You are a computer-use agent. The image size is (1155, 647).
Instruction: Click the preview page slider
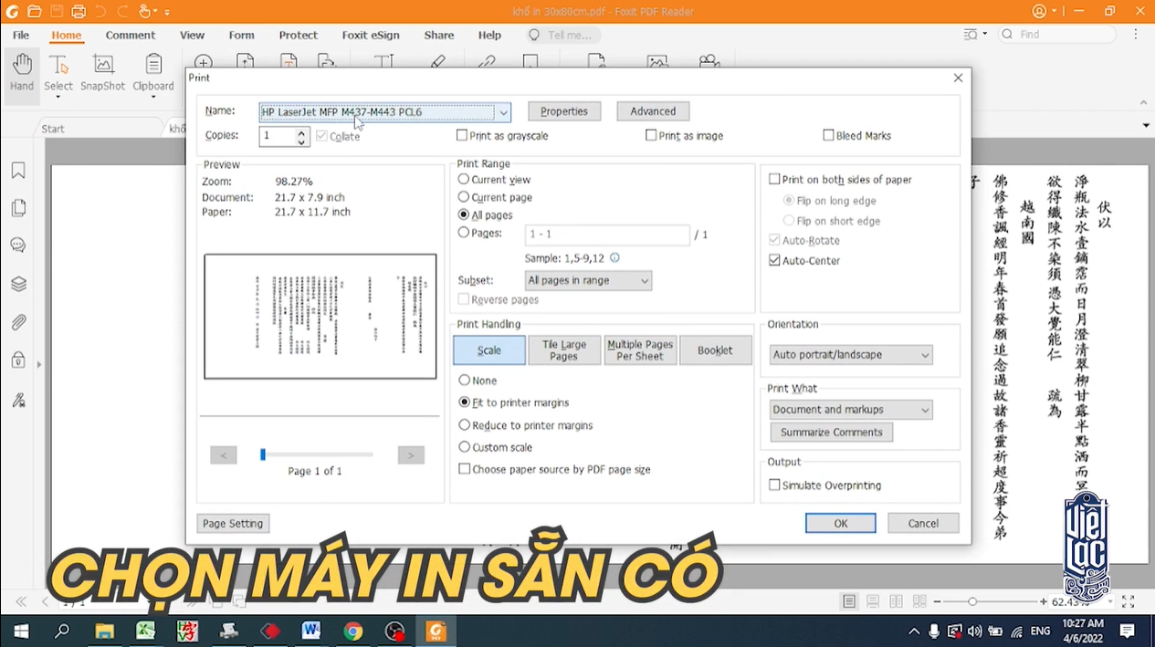(x=316, y=454)
